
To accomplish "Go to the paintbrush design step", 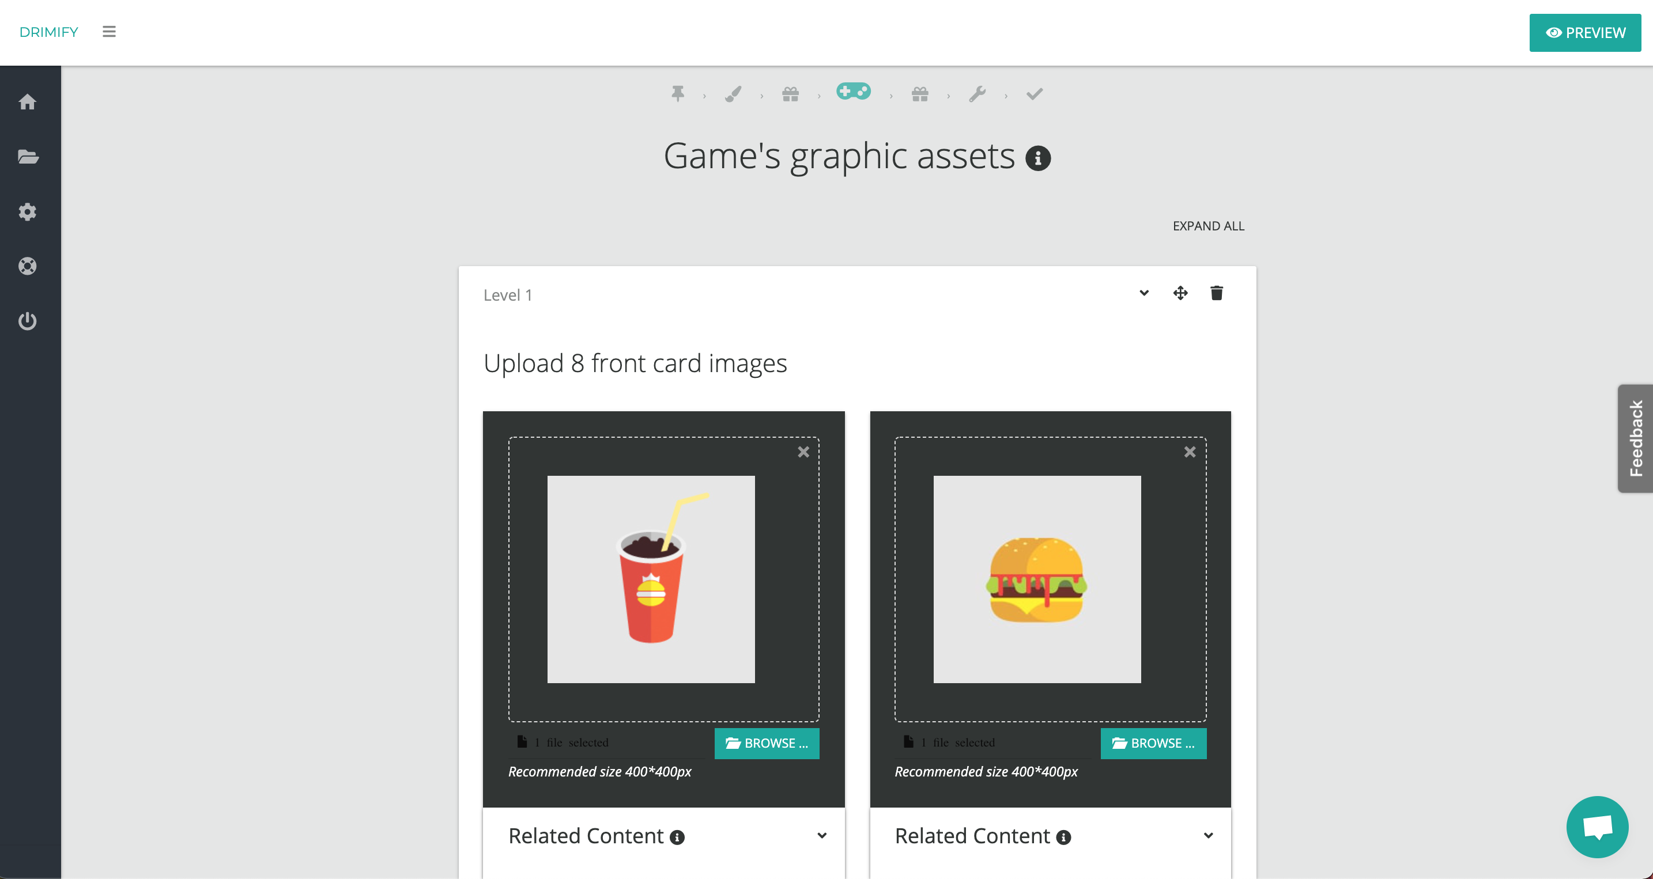I will (733, 94).
